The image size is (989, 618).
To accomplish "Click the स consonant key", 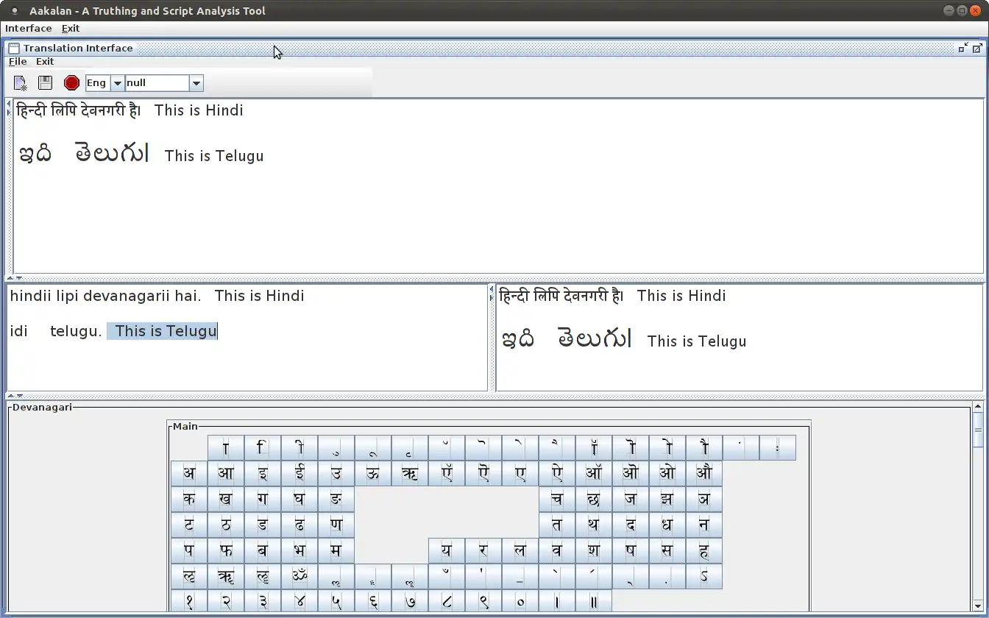I will (667, 551).
